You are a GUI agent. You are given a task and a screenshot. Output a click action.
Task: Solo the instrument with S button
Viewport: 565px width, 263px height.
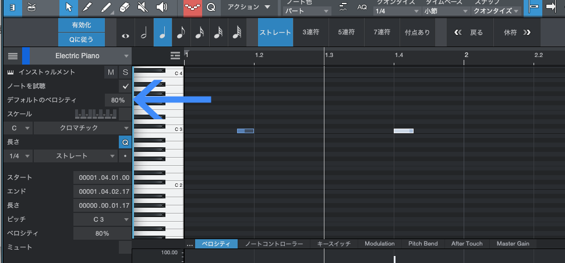tap(125, 72)
